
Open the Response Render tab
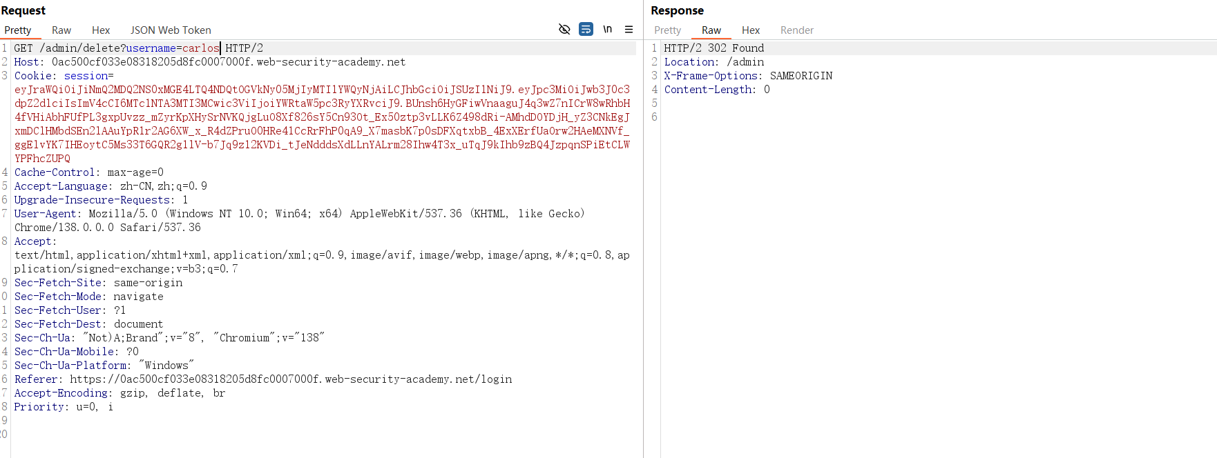[797, 30]
